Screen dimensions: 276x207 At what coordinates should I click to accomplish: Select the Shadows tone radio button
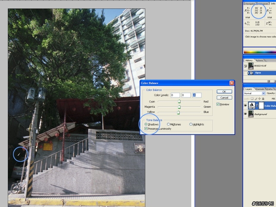click(146, 124)
